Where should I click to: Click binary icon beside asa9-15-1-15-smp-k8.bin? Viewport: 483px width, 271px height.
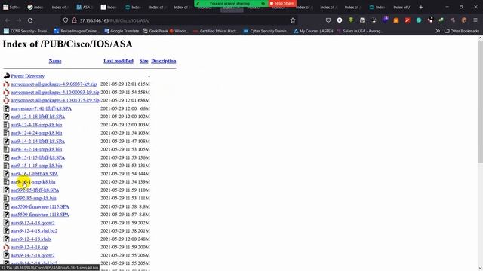click(x=7, y=166)
